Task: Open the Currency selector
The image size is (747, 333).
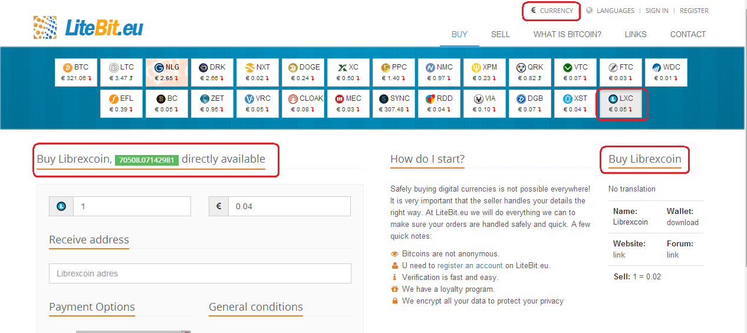Action: (x=552, y=11)
